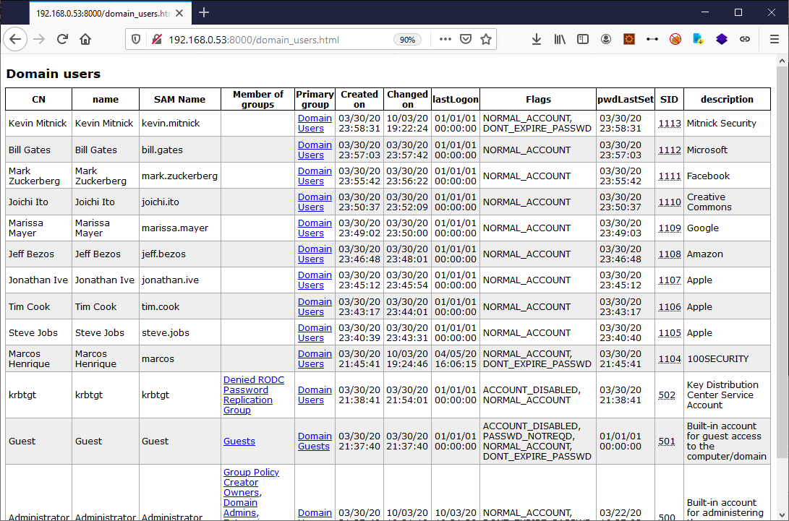Open the Downloads panel
Image resolution: width=789 pixels, height=521 pixels.
coord(536,40)
